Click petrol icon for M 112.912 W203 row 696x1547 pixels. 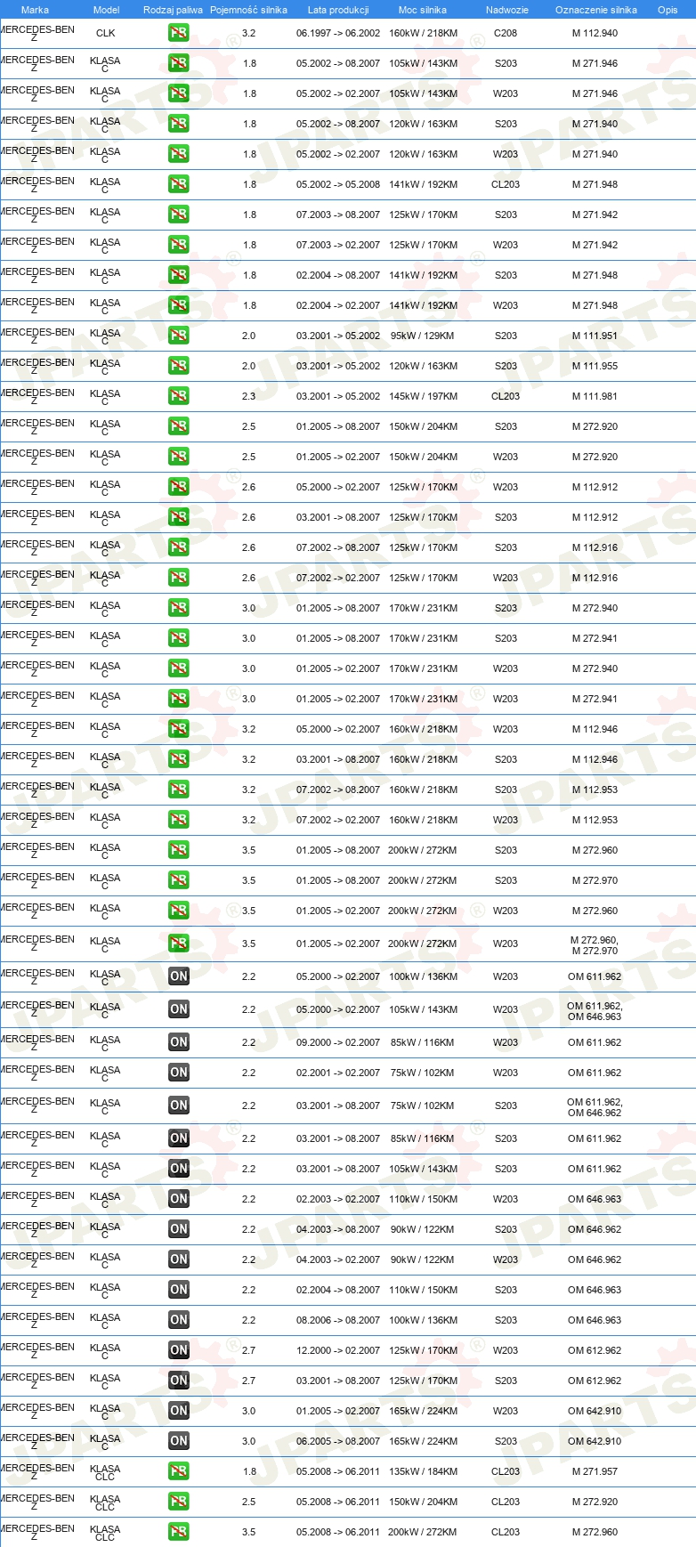[x=179, y=487]
